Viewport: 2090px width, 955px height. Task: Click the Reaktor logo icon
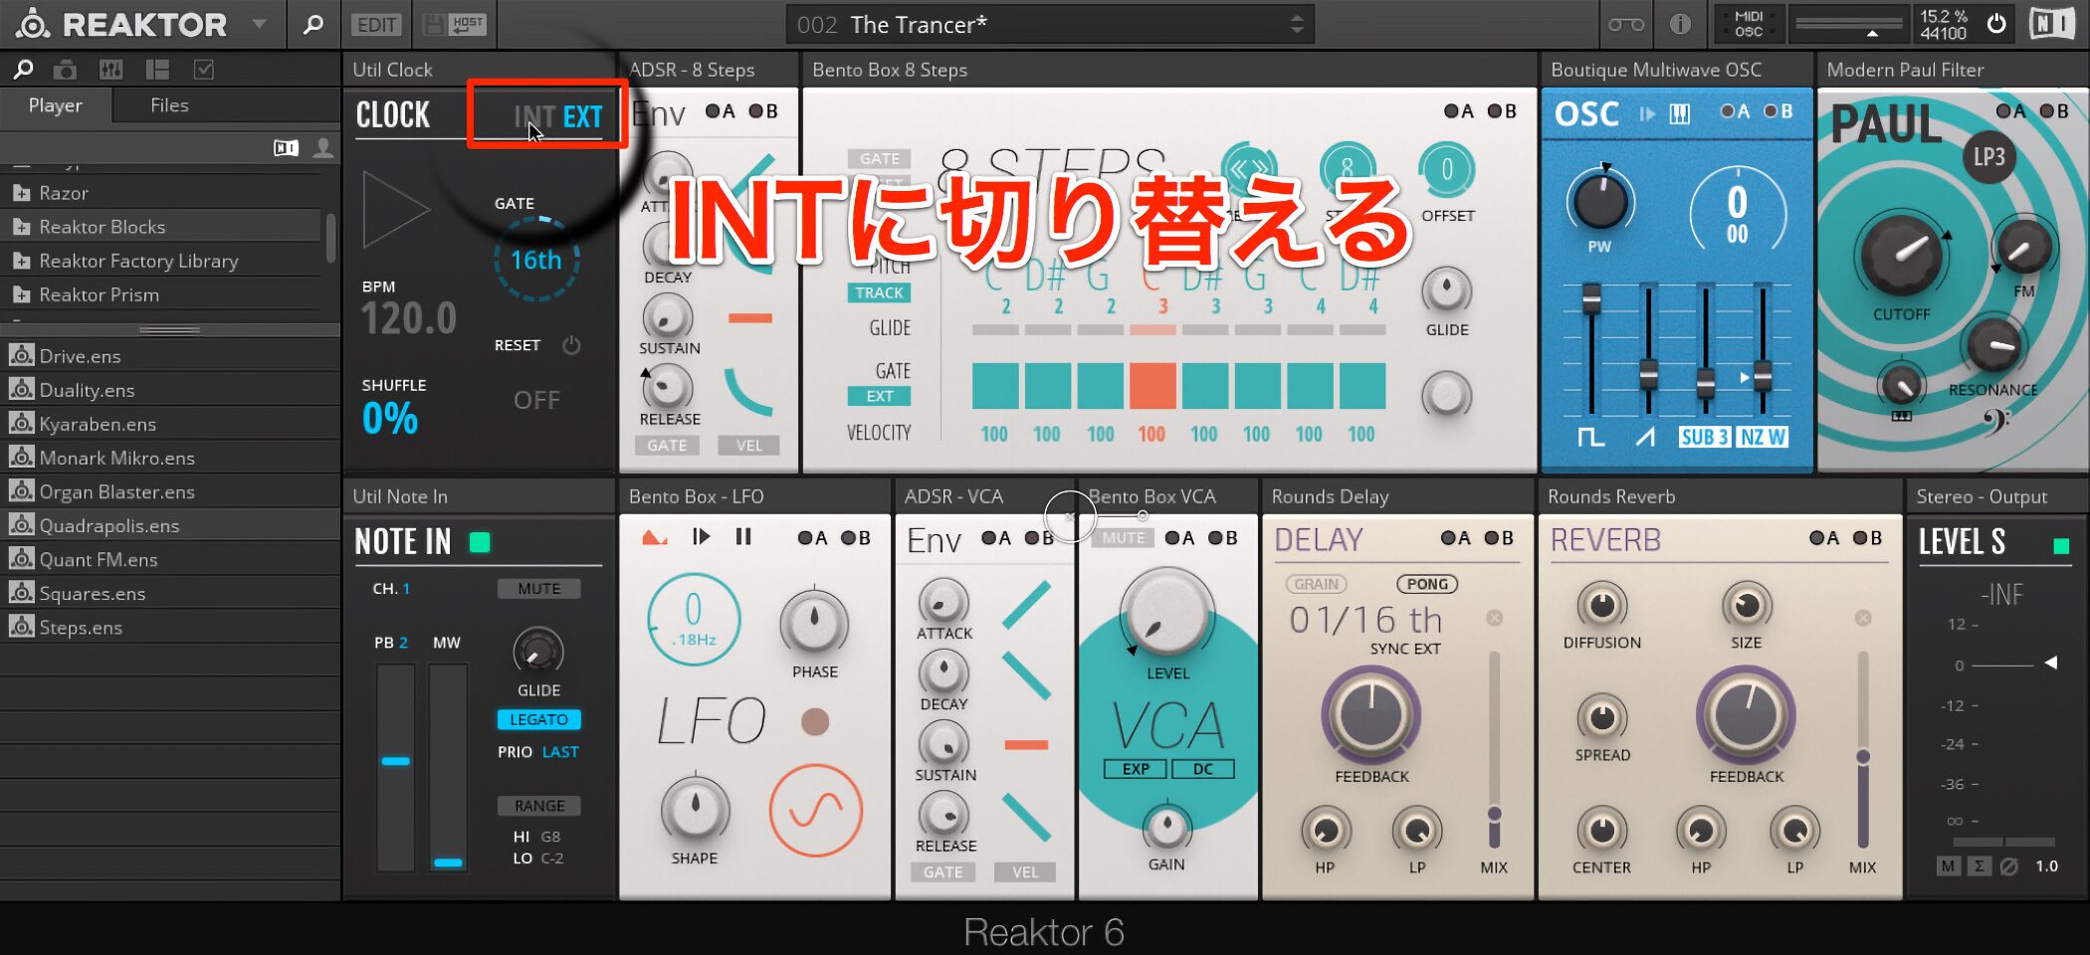pos(32,24)
